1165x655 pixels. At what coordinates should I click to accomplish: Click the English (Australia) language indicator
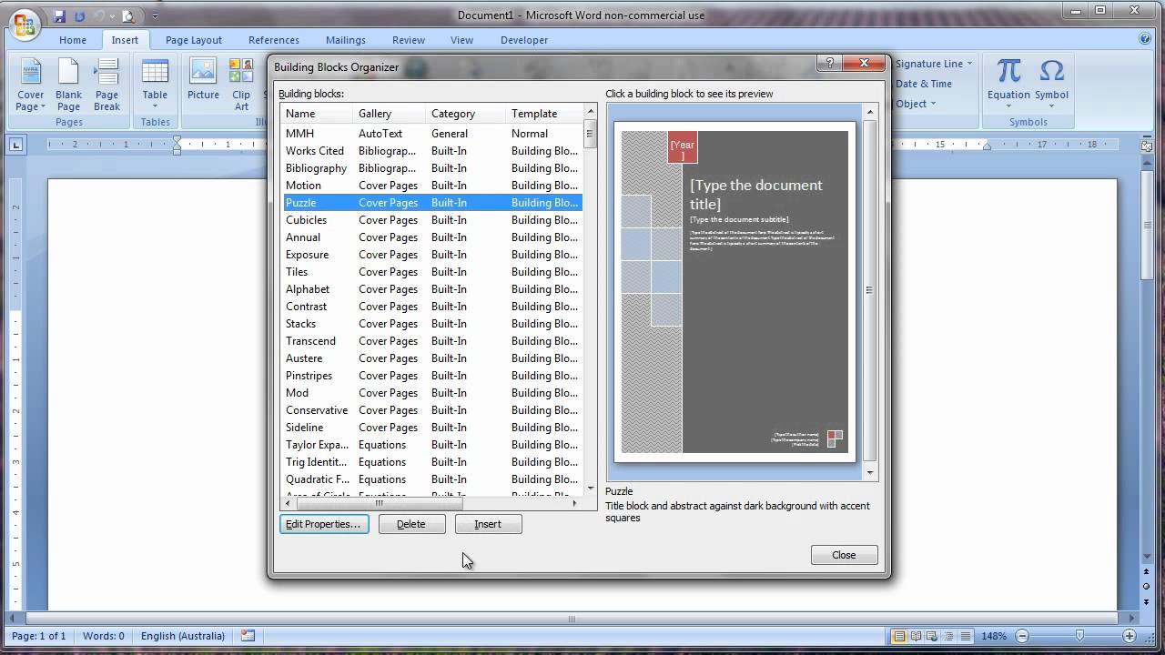pyautogui.click(x=183, y=636)
